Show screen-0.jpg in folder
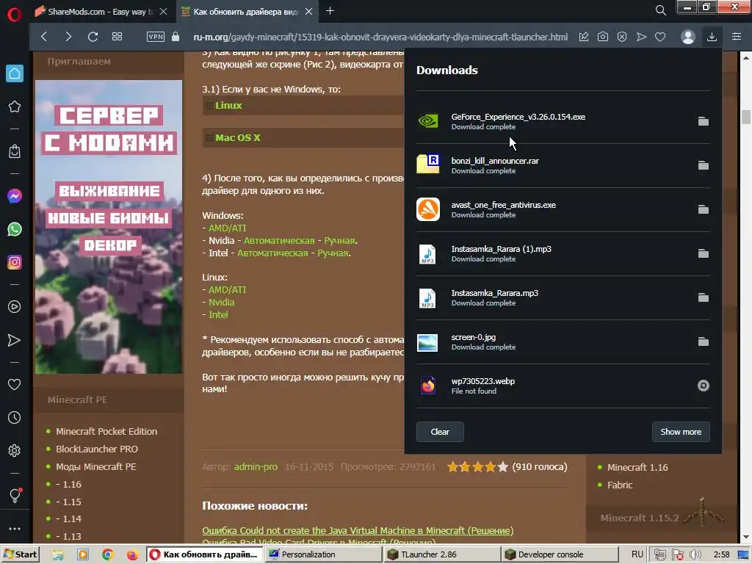The height and width of the screenshot is (564, 752). point(703,341)
